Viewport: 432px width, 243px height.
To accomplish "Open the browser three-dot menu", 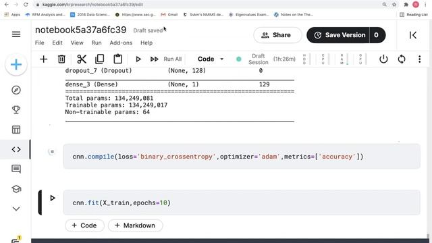I will point(425,5).
